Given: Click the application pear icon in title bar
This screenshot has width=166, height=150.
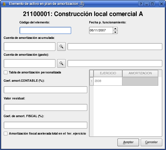Looking at the screenshot, I should tap(4, 4).
